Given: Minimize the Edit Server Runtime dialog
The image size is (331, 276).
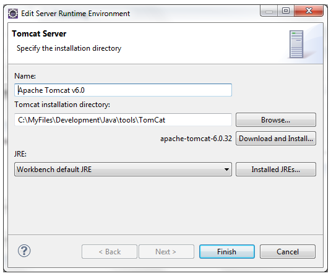Looking at the screenshot, I should [x=269, y=11].
